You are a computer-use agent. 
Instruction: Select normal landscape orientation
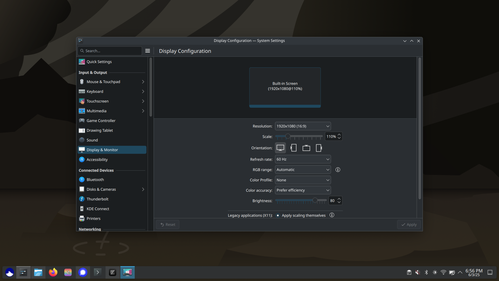(280, 148)
